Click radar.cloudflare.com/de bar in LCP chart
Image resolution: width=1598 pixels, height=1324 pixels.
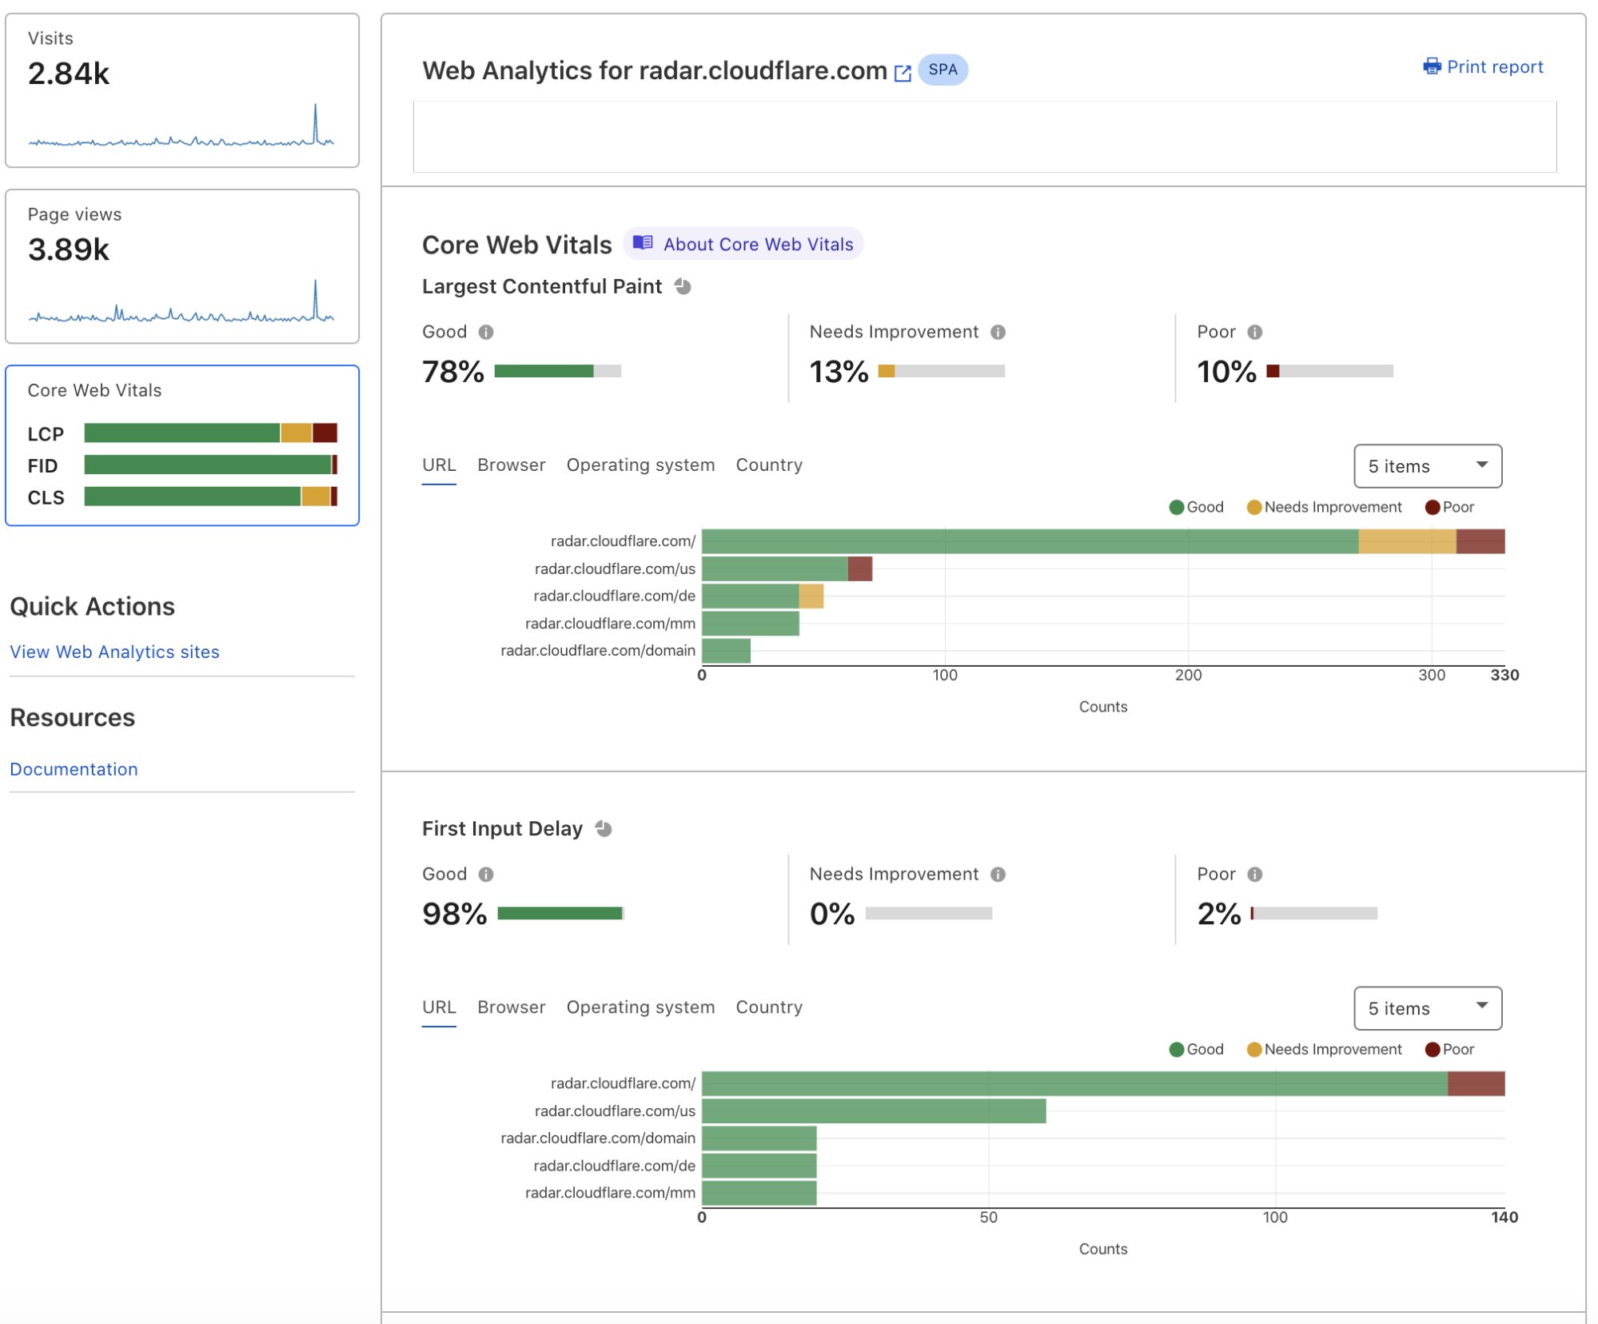click(x=763, y=596)
